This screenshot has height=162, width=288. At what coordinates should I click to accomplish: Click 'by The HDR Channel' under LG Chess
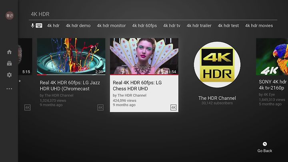point(130,95)
